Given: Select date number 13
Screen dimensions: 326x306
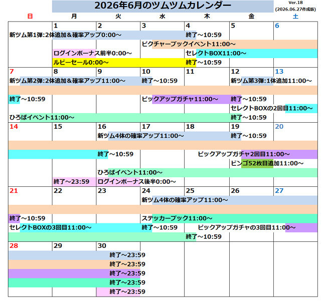Looking at the screenshot, I should (279, 72).
